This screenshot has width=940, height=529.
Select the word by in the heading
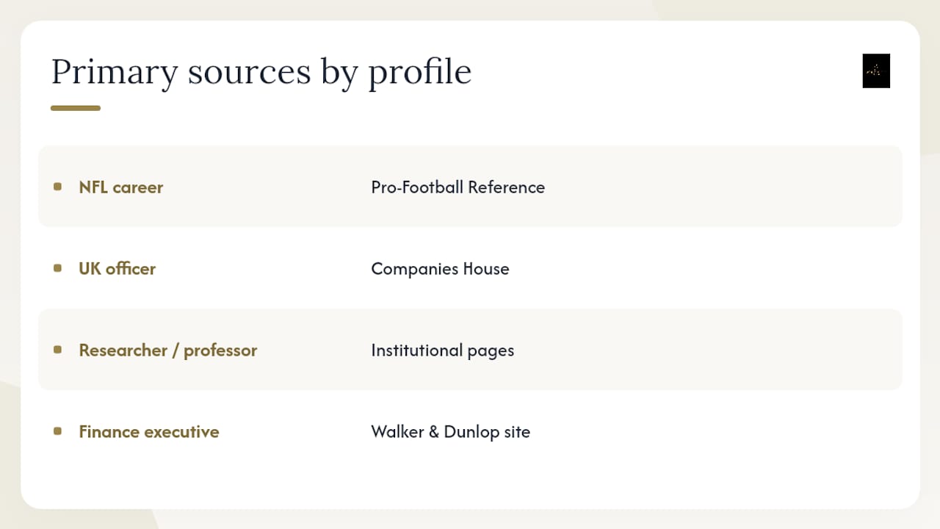click(x=339, y=73)
